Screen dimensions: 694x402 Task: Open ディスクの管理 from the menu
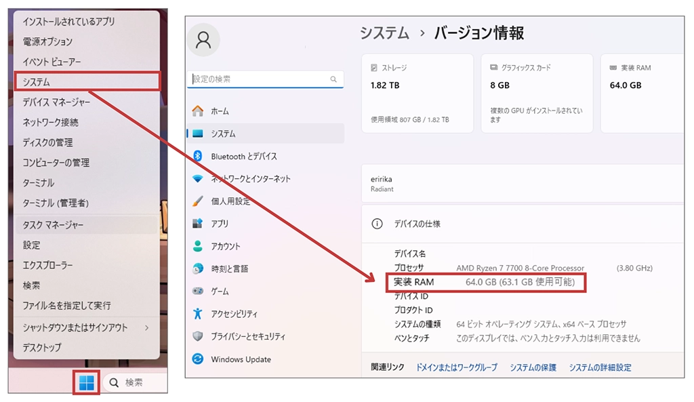(x=87, y=142)
